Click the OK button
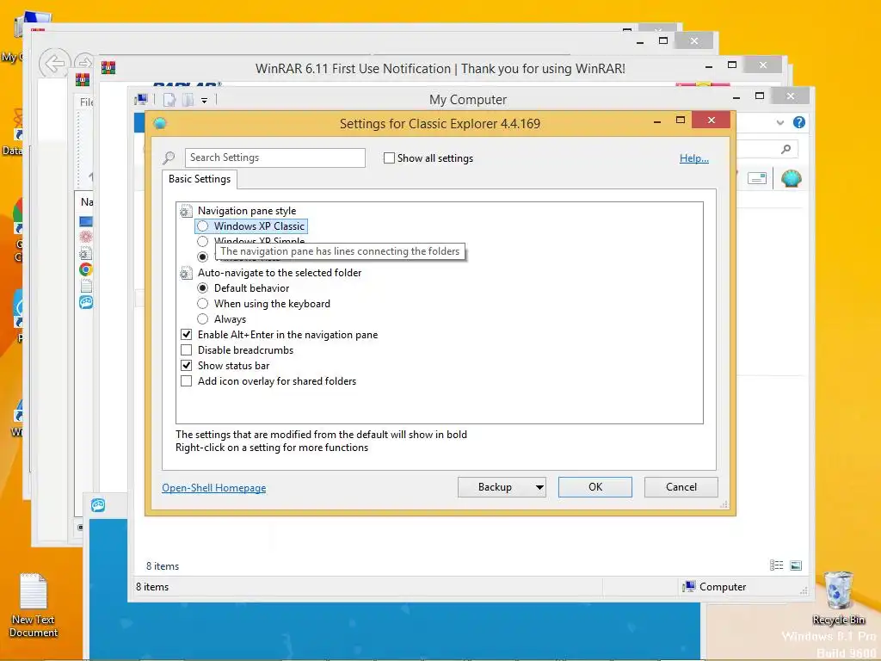The image size is (881, 661). [595, 487]
